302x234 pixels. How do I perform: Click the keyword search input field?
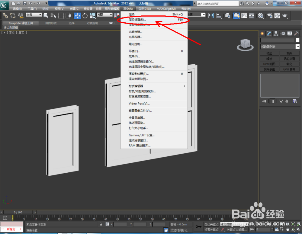tap(217, 3)
